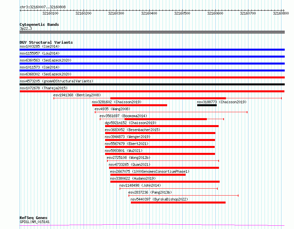Screen dimensions: 294x229
Task: Select the nsv6368302 (Sedlazeck2020) label
Action: click(46, 74)
